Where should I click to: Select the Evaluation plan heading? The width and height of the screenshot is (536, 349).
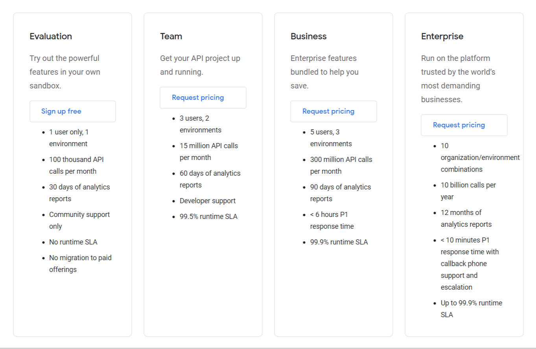click(x=51, y=37)
